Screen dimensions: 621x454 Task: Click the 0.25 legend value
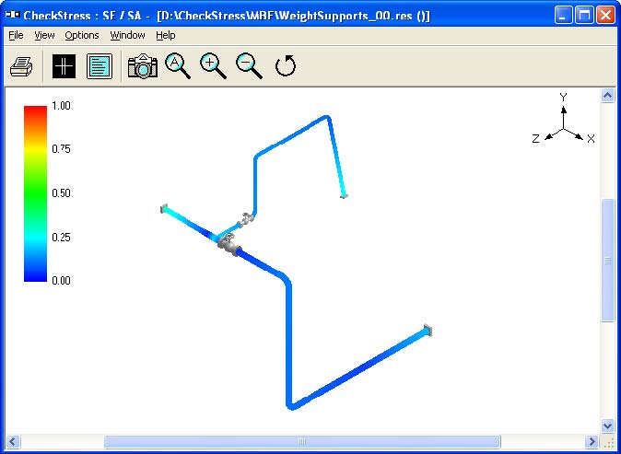coord(61,237)
